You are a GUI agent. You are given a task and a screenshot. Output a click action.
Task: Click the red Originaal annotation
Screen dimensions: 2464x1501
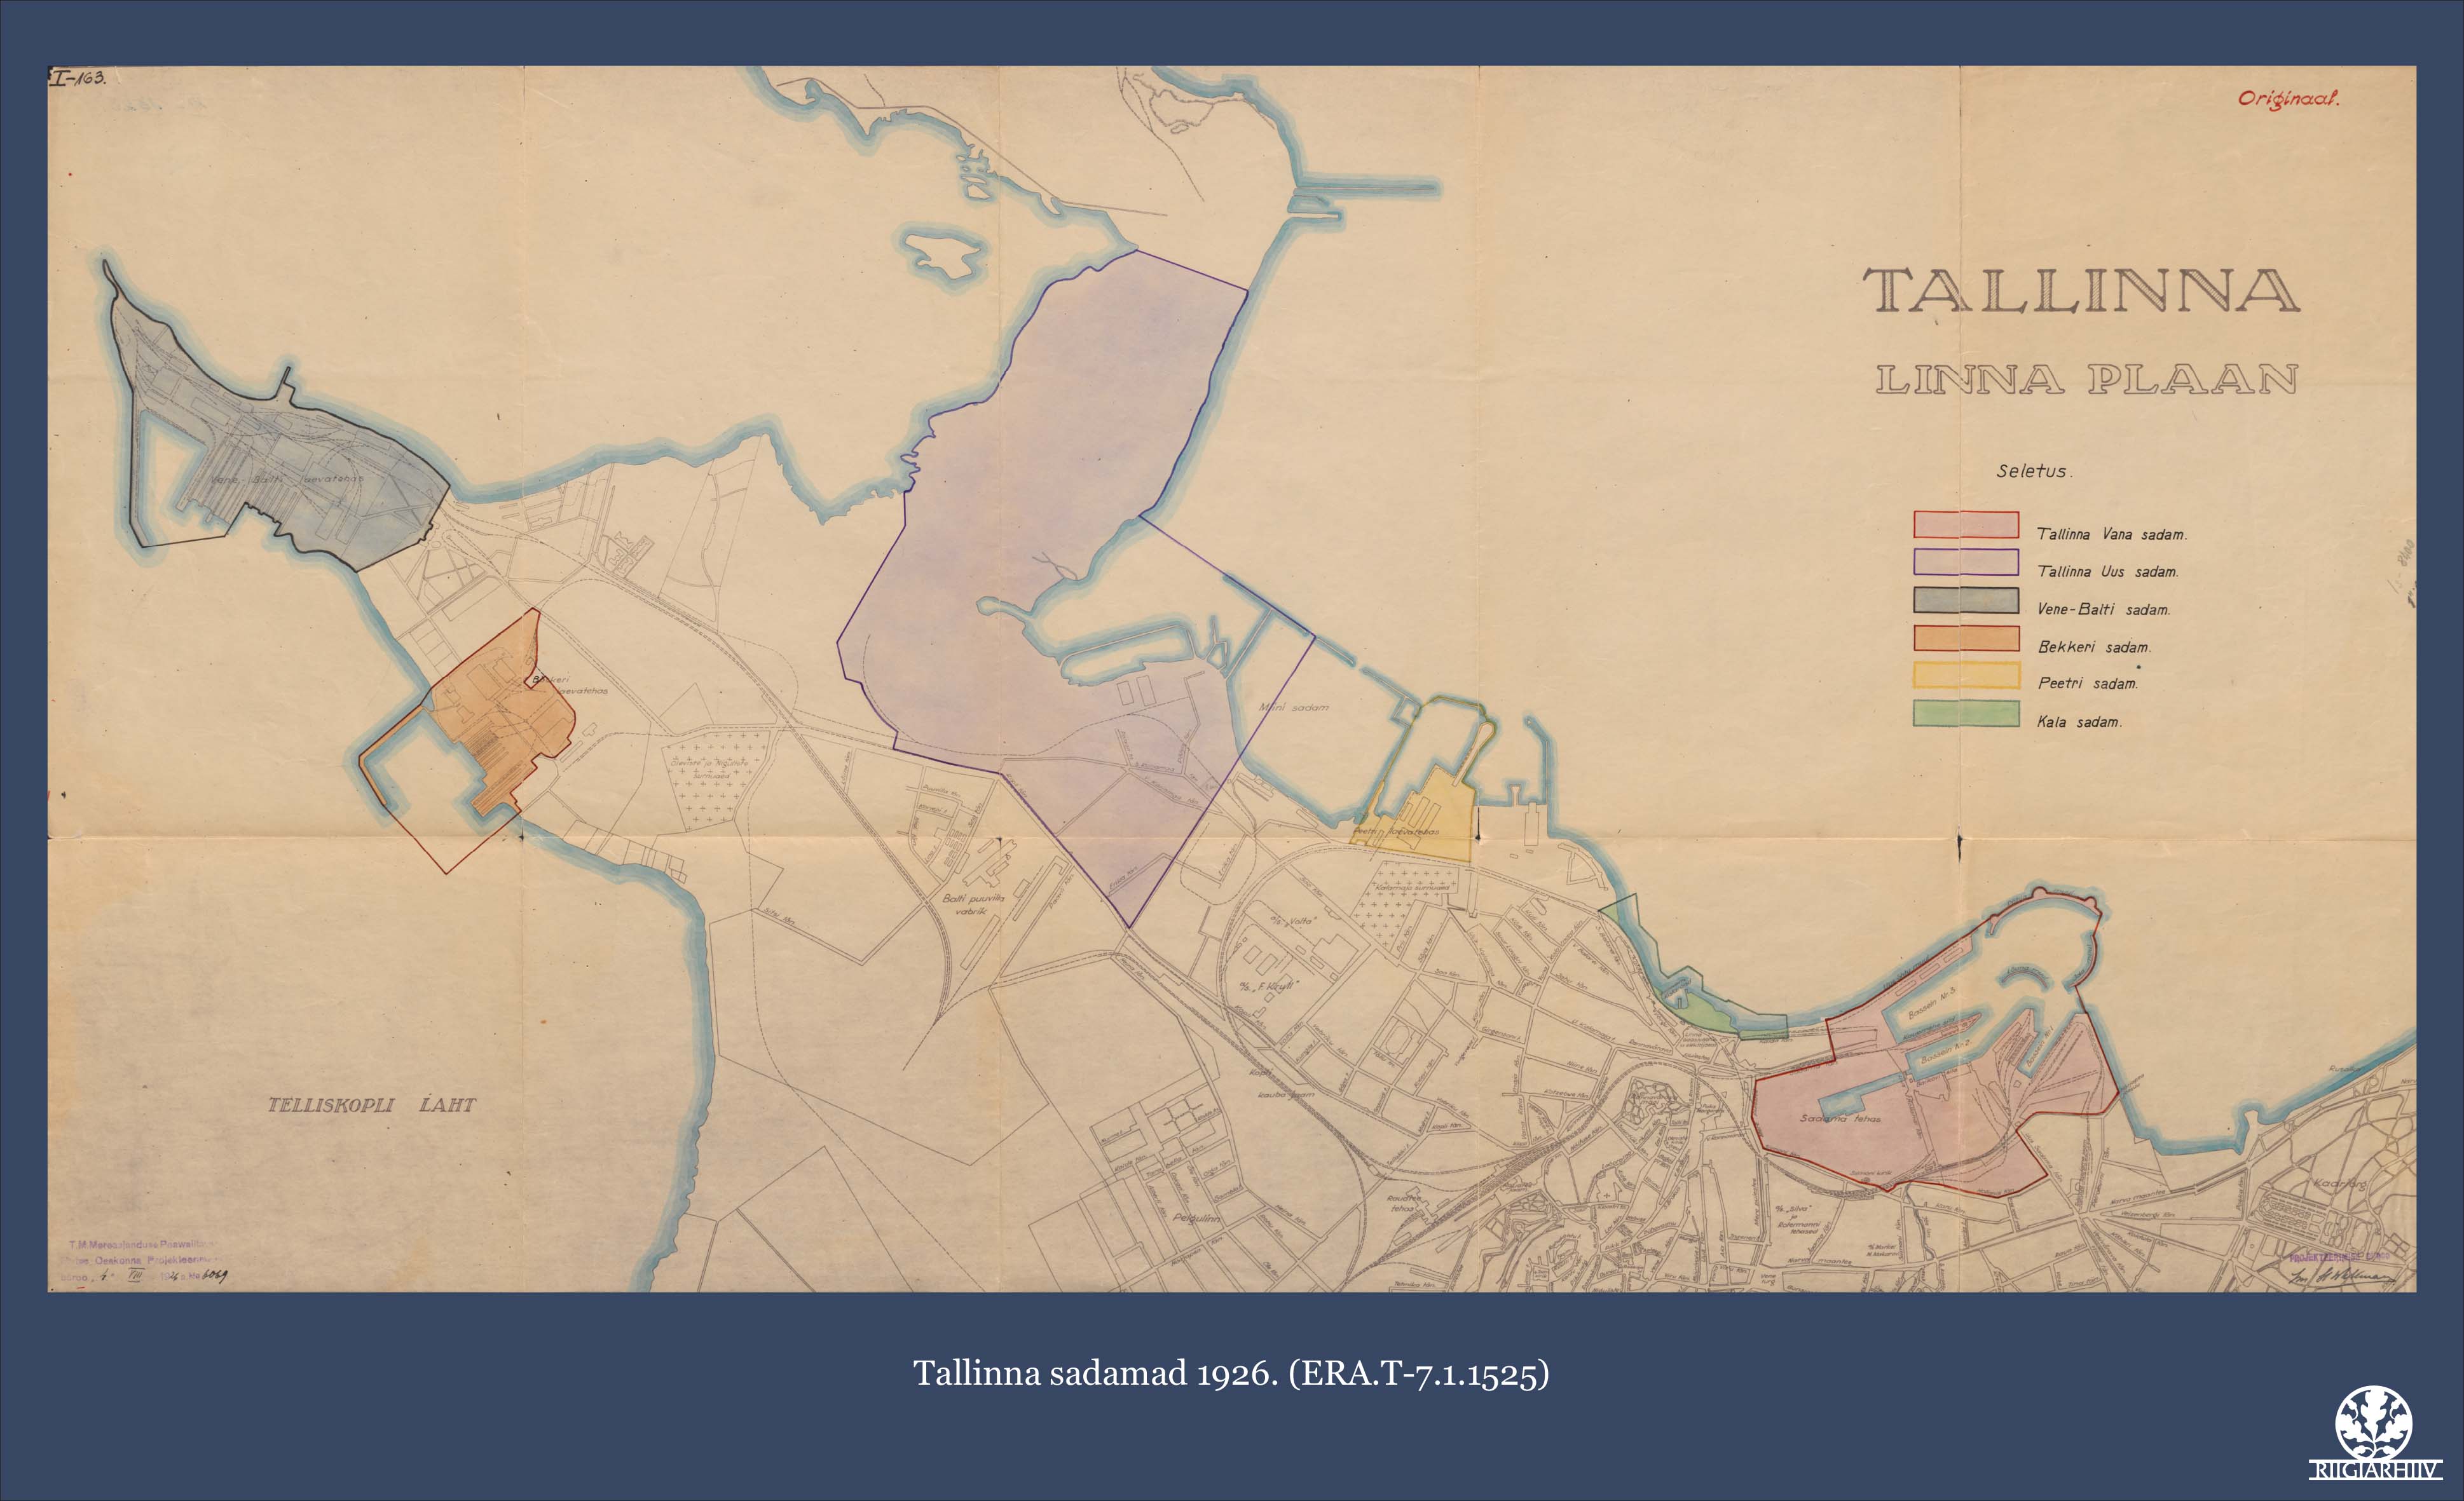tap(2288, 98)
